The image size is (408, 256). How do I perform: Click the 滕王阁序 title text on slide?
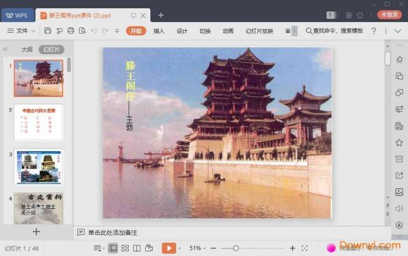pos(131,81)
